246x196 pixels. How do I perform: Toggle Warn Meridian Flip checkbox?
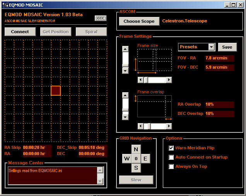click(x=171, y=148)
